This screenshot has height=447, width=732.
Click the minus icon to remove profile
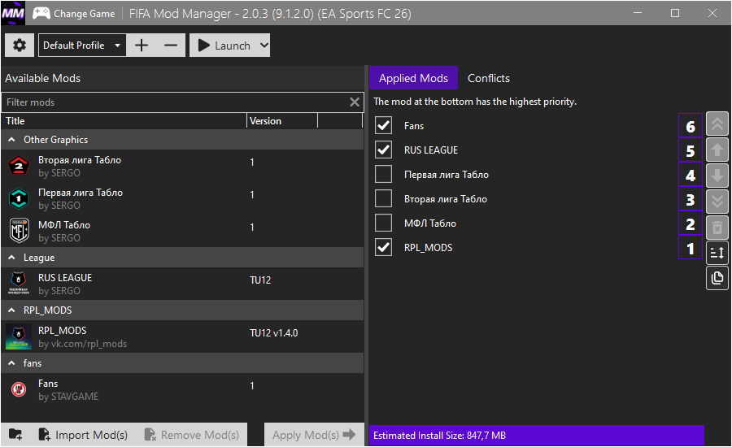coord(170,46)
